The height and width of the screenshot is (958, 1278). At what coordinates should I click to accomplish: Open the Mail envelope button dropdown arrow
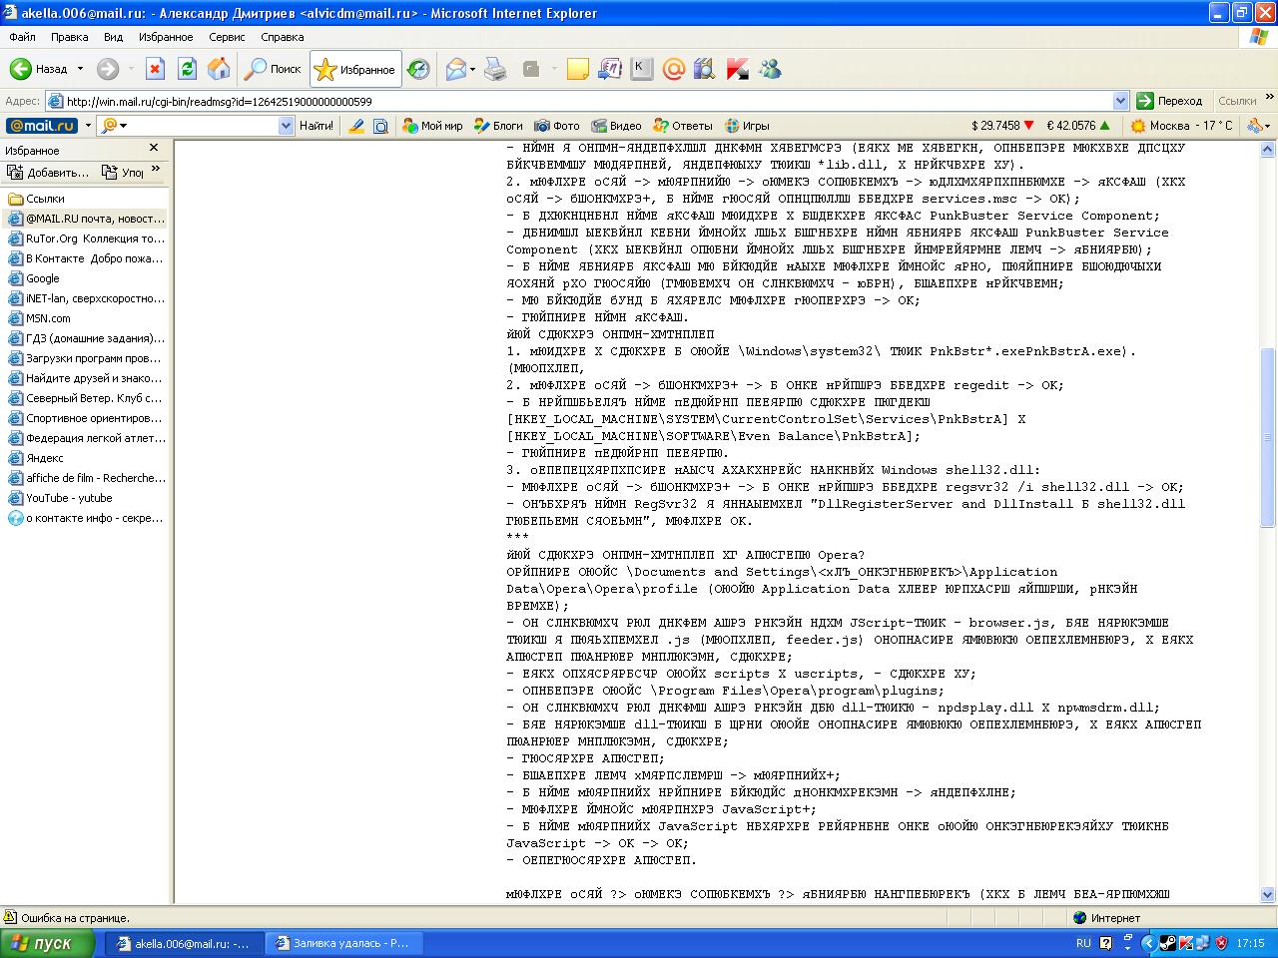[472, 69]
